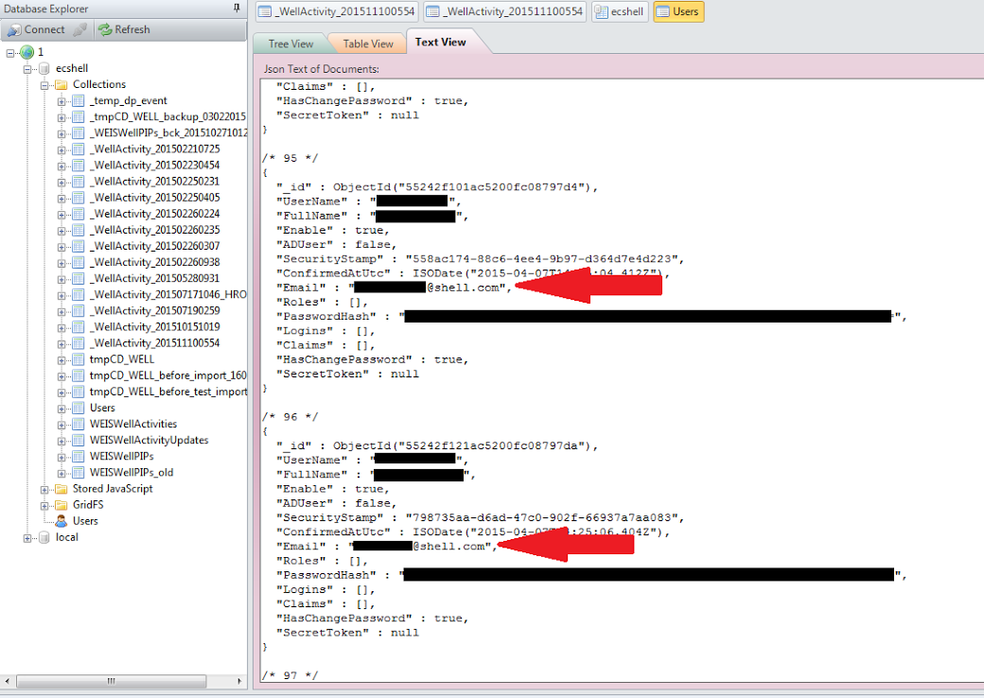The height and width of the screenshot is (698, 984).
Task: Open the ecshell document tab
Action: point(620,11)
